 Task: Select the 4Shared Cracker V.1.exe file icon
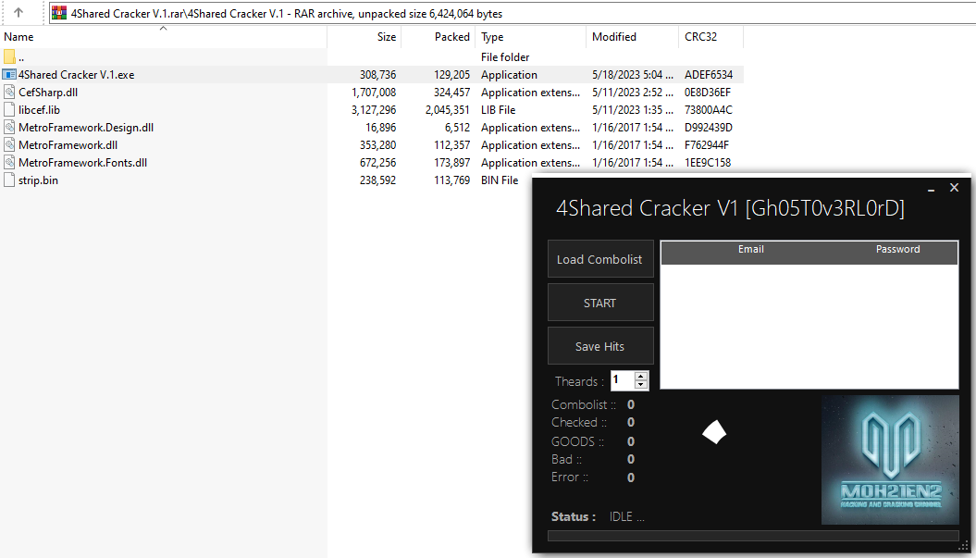coord(9,74)
